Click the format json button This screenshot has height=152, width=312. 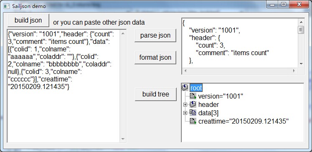coord(155,58)
